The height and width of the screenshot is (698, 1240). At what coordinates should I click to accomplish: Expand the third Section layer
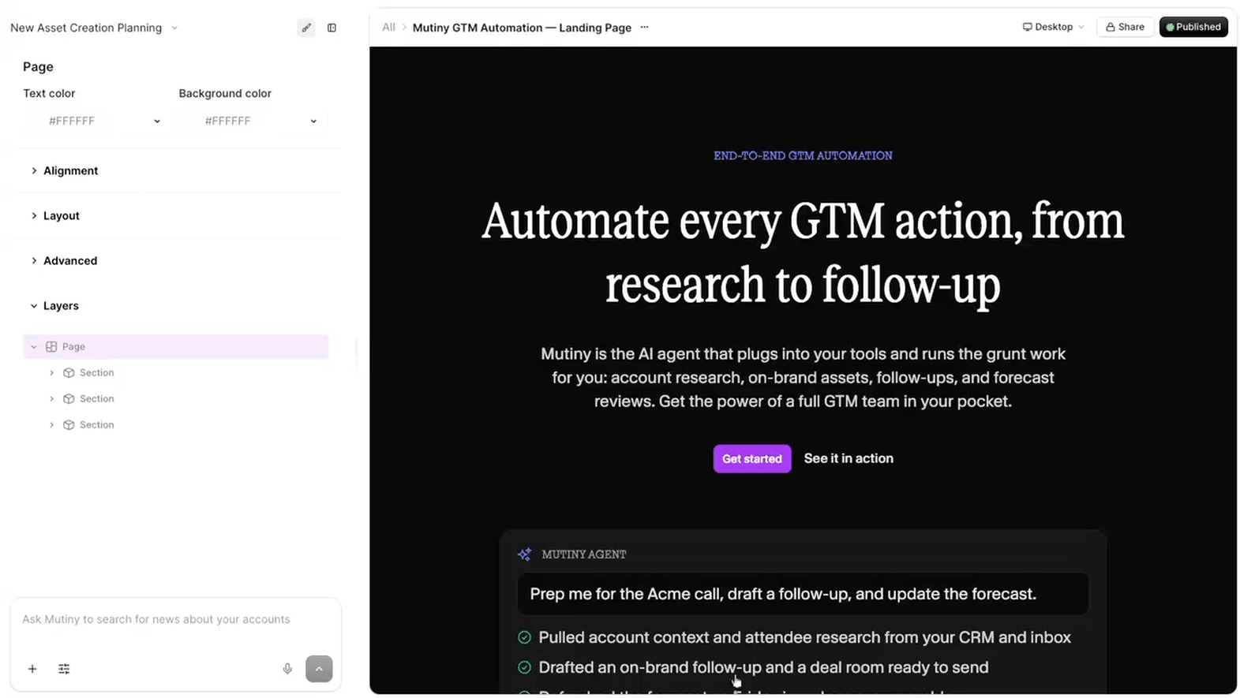tap(52, 424)
